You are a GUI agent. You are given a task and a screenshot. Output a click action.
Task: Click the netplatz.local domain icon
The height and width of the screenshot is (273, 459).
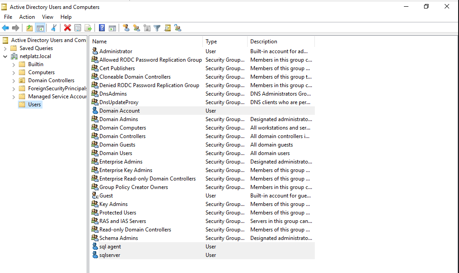(x=14, y=56)
